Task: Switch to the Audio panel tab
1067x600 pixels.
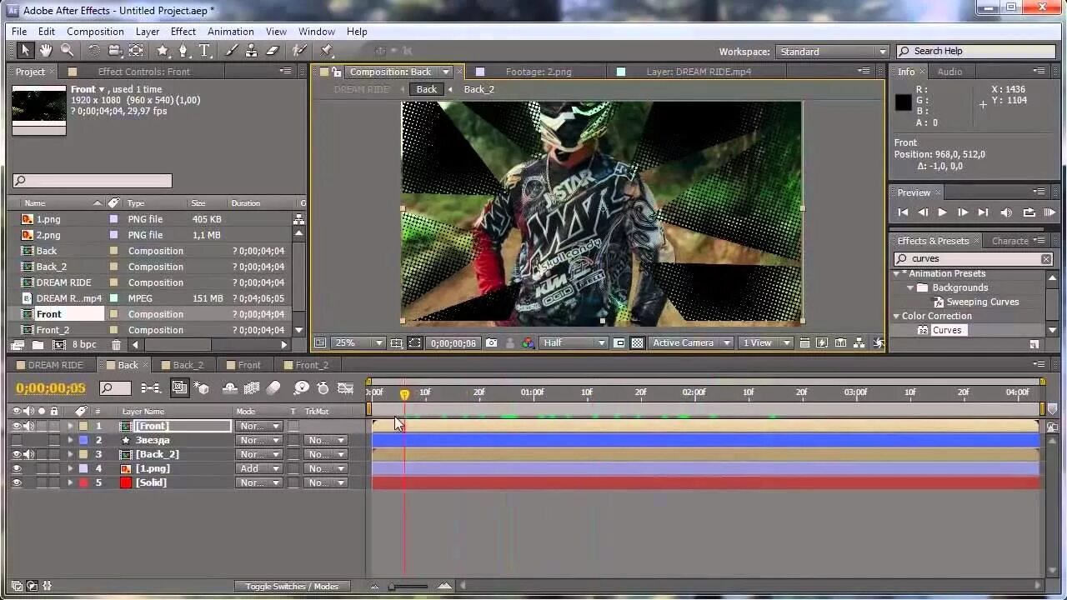Action: [949, 72]
